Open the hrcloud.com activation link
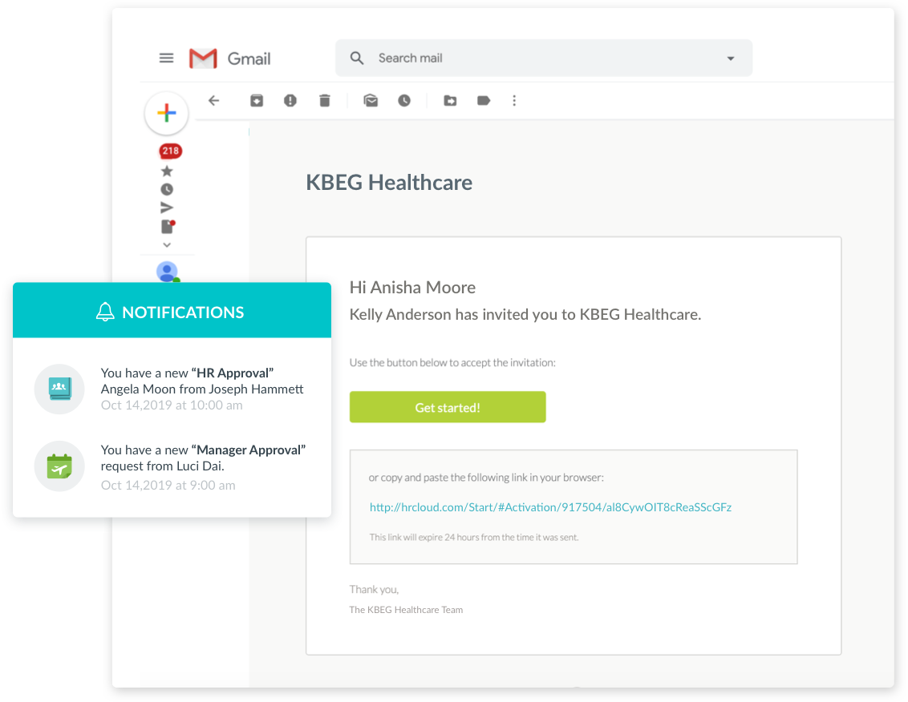This screenshot has width=908, height=702. coord(550,507)
